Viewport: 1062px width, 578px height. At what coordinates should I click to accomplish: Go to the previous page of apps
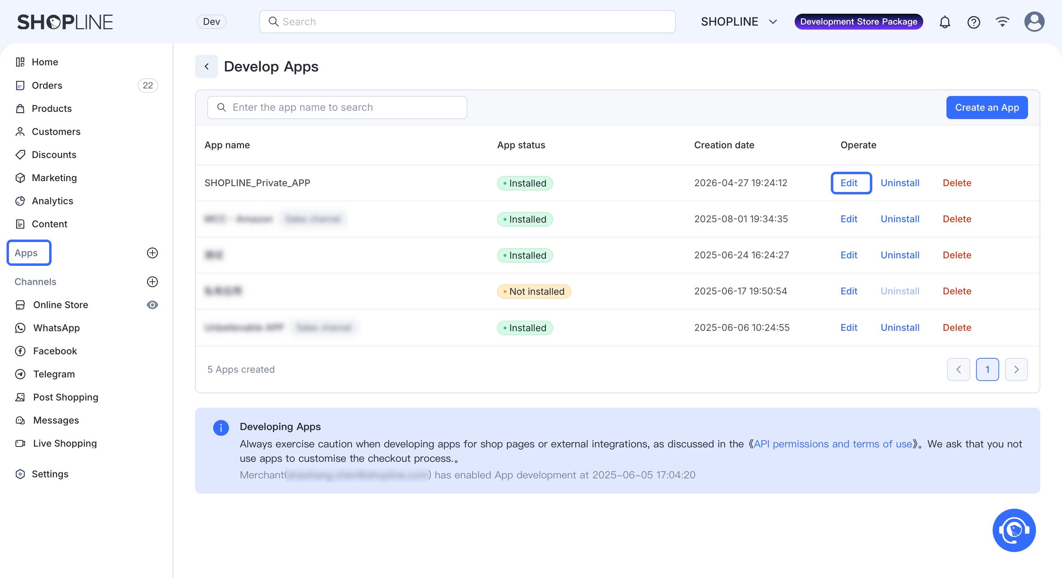coord(959,369)
